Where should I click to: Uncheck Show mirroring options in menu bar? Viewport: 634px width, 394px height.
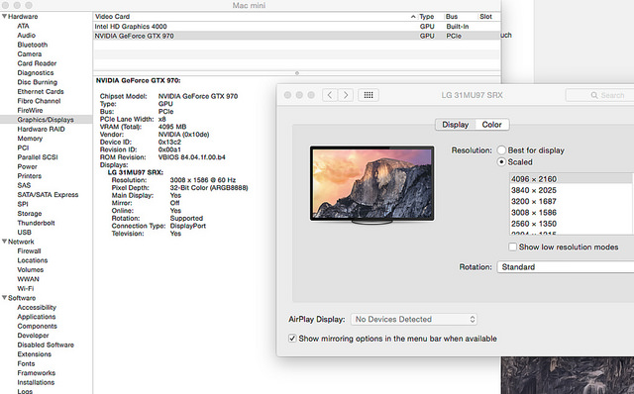coord(292,339)
